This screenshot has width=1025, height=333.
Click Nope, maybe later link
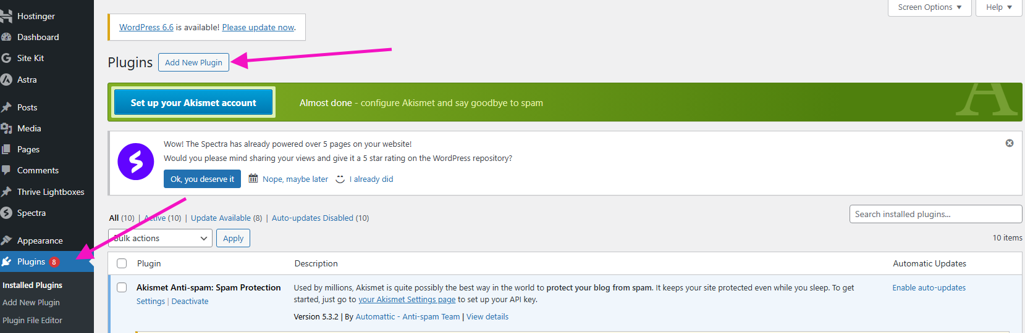pyautogui.click(x=295, y=179)
